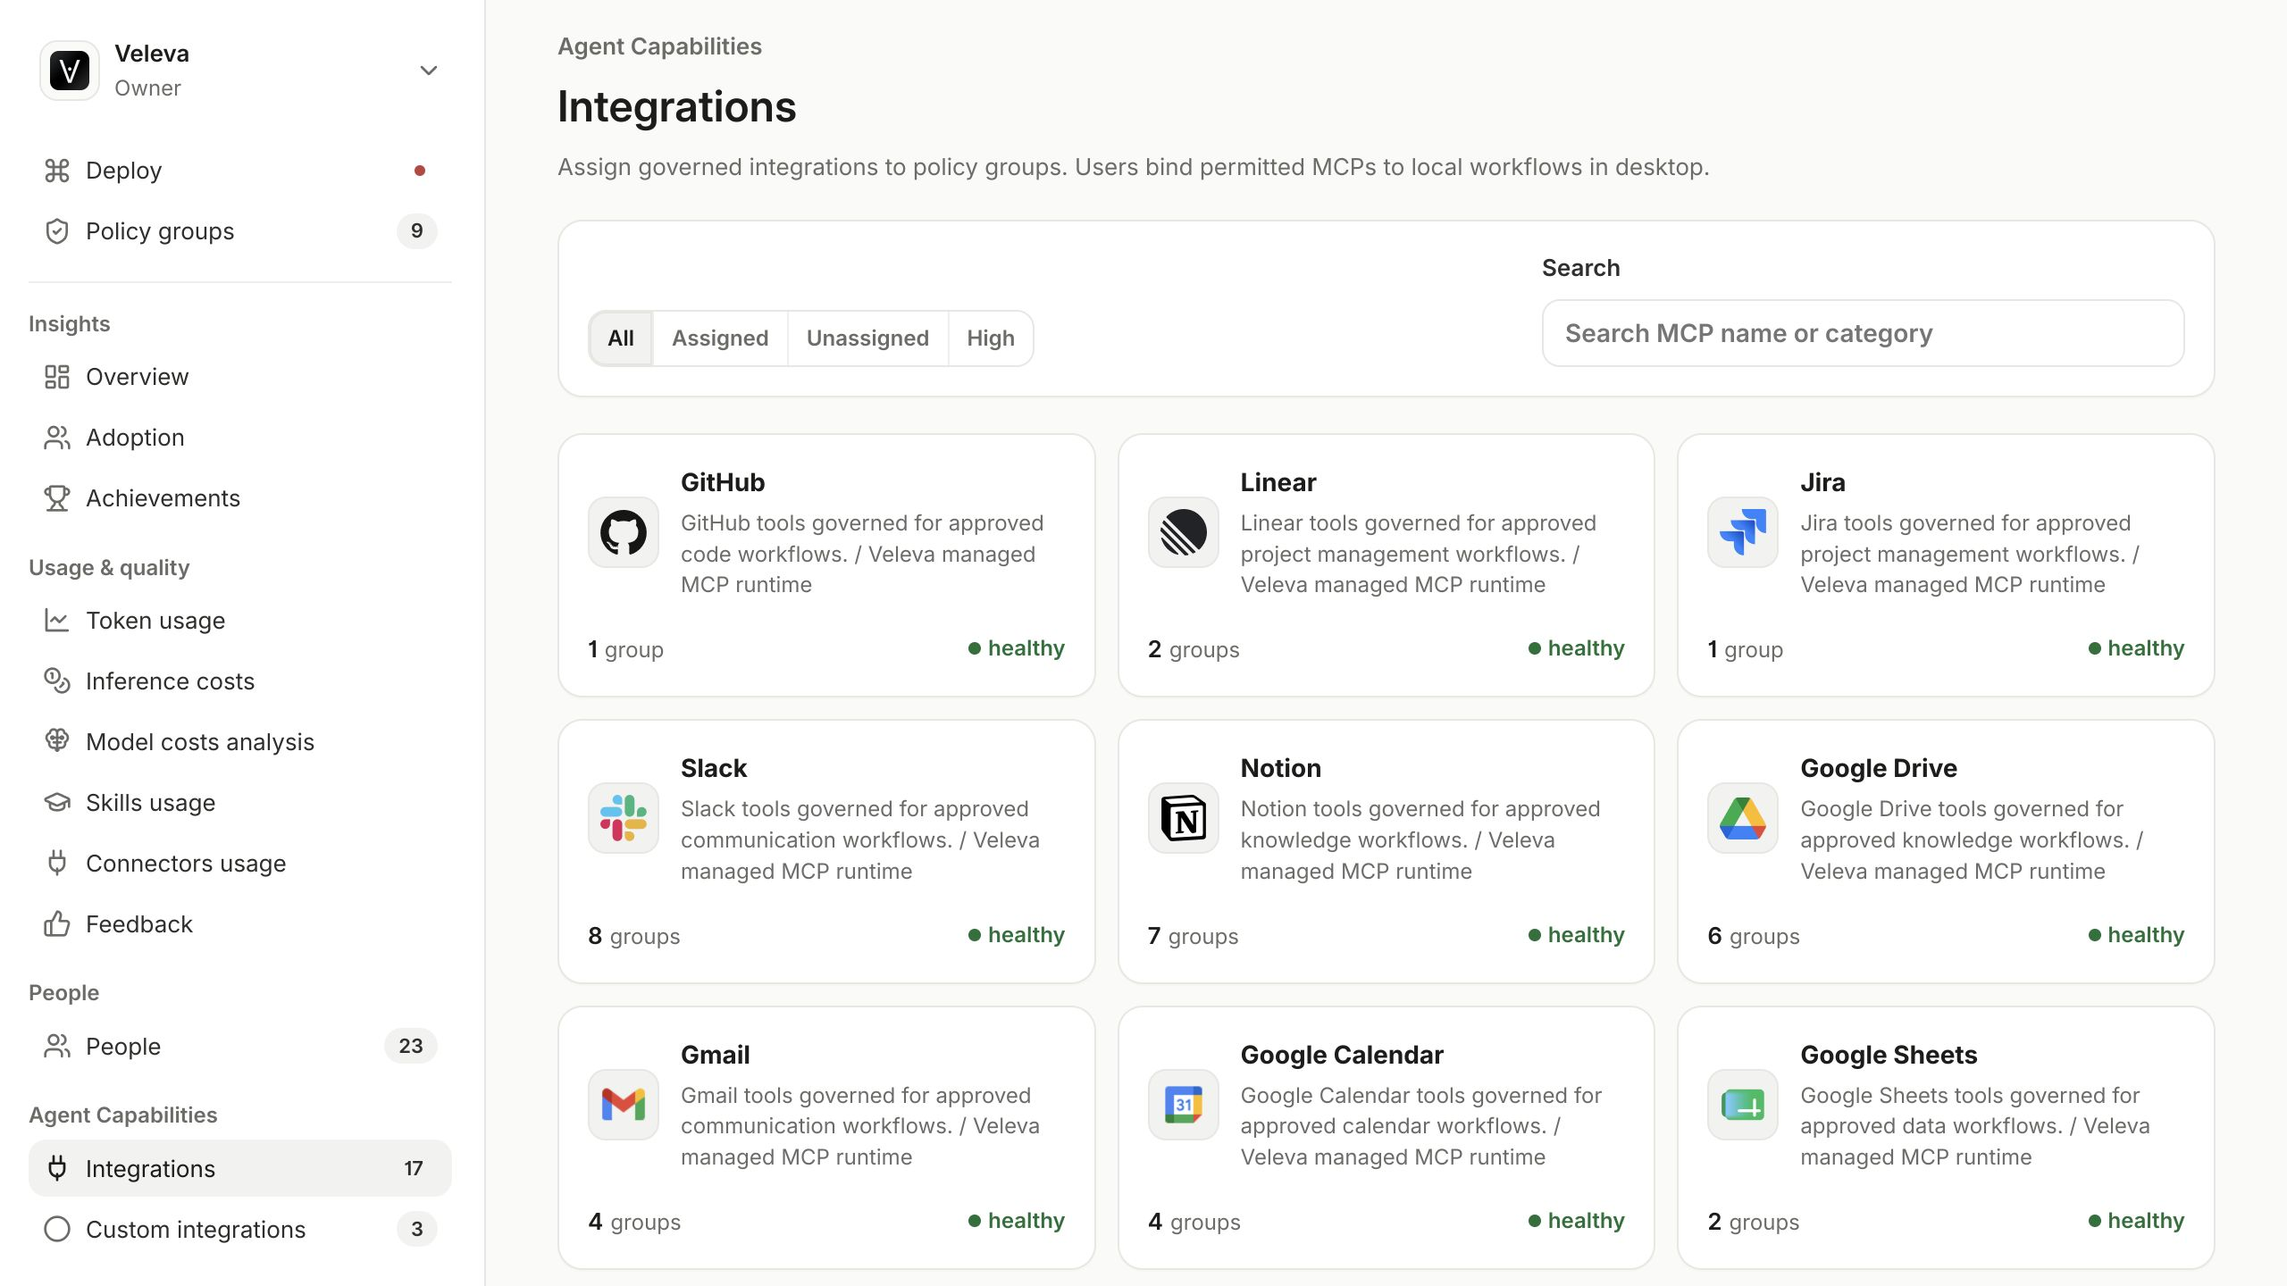Click the Overview grid icon

[x=57, y=377]
